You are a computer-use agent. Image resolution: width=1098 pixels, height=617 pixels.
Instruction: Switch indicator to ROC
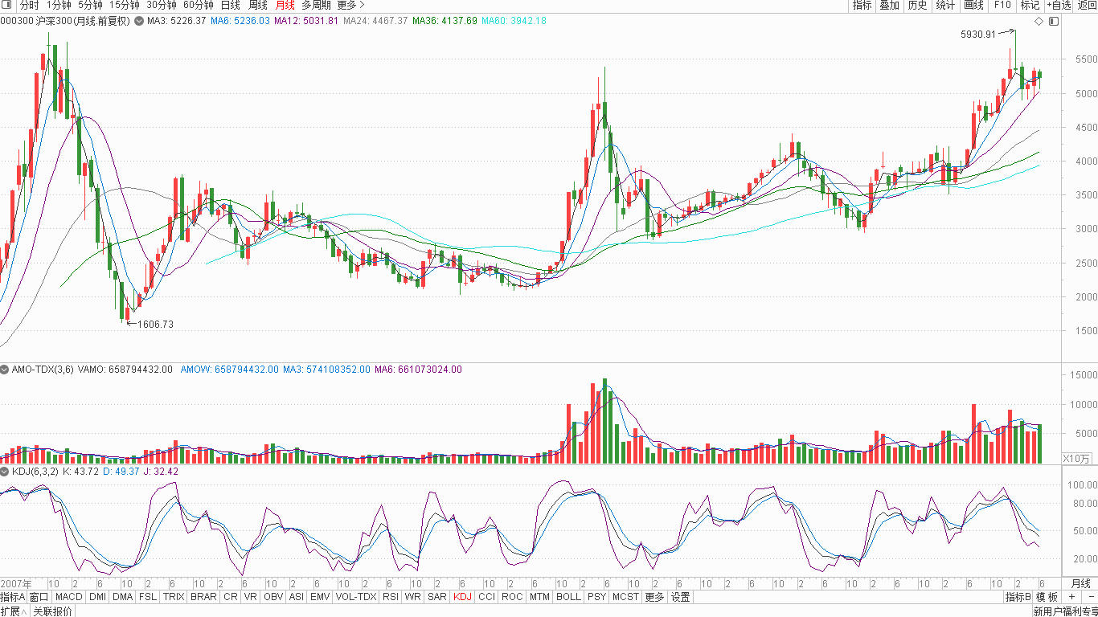512,597
